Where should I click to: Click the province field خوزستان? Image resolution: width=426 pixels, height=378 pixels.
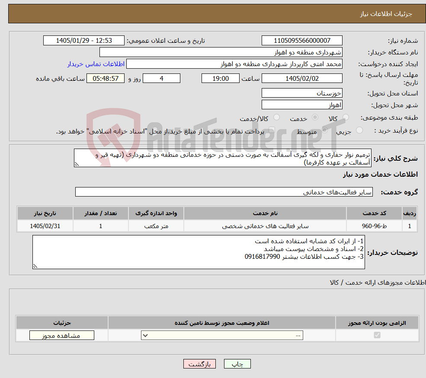[x=302, y=93]
